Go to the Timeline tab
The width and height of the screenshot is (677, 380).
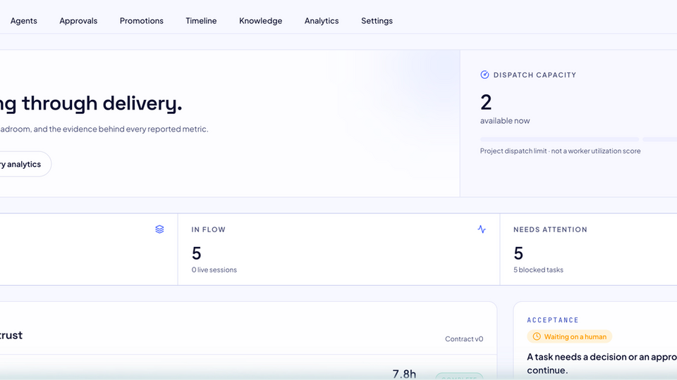tap(201, 20)
